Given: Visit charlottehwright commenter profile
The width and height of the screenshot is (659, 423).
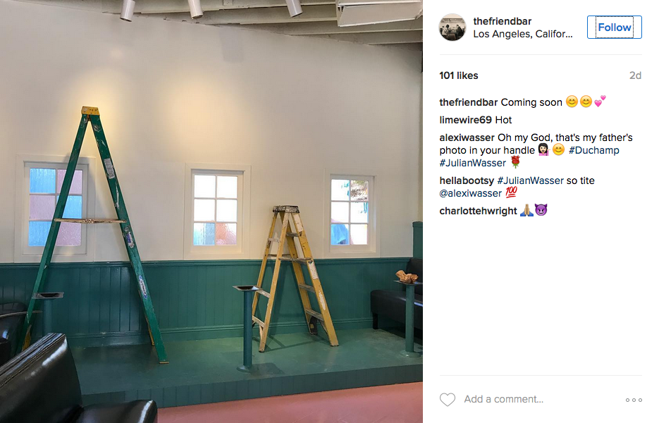Looking at the screenshot, I should [x=478, y=211].
